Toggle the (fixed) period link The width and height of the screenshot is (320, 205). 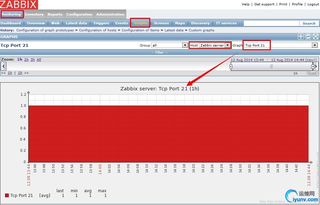(x=312, y=73)
